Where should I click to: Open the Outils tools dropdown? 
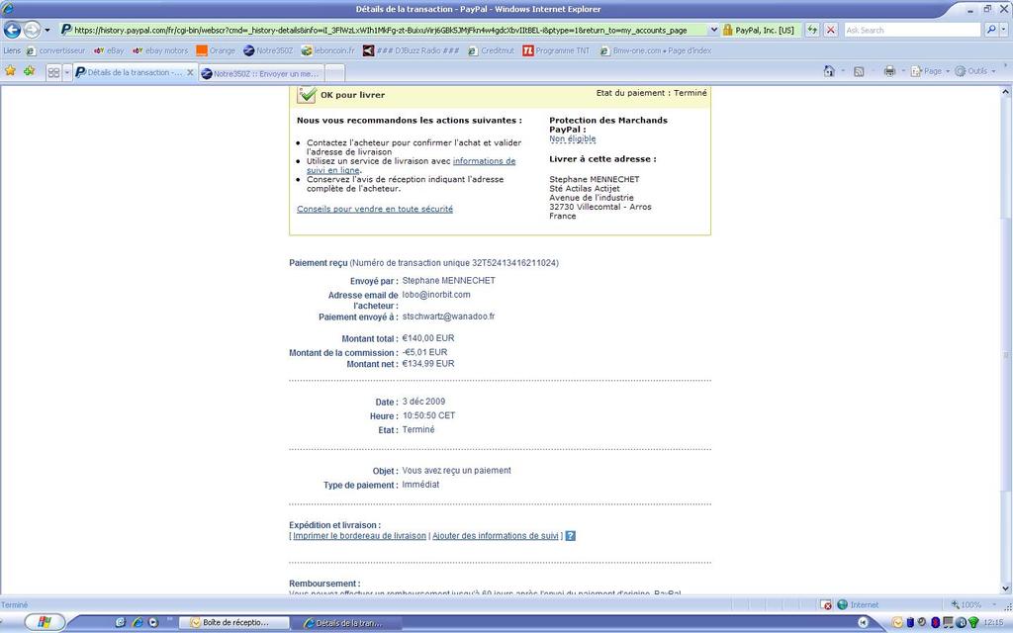[977, 71]
